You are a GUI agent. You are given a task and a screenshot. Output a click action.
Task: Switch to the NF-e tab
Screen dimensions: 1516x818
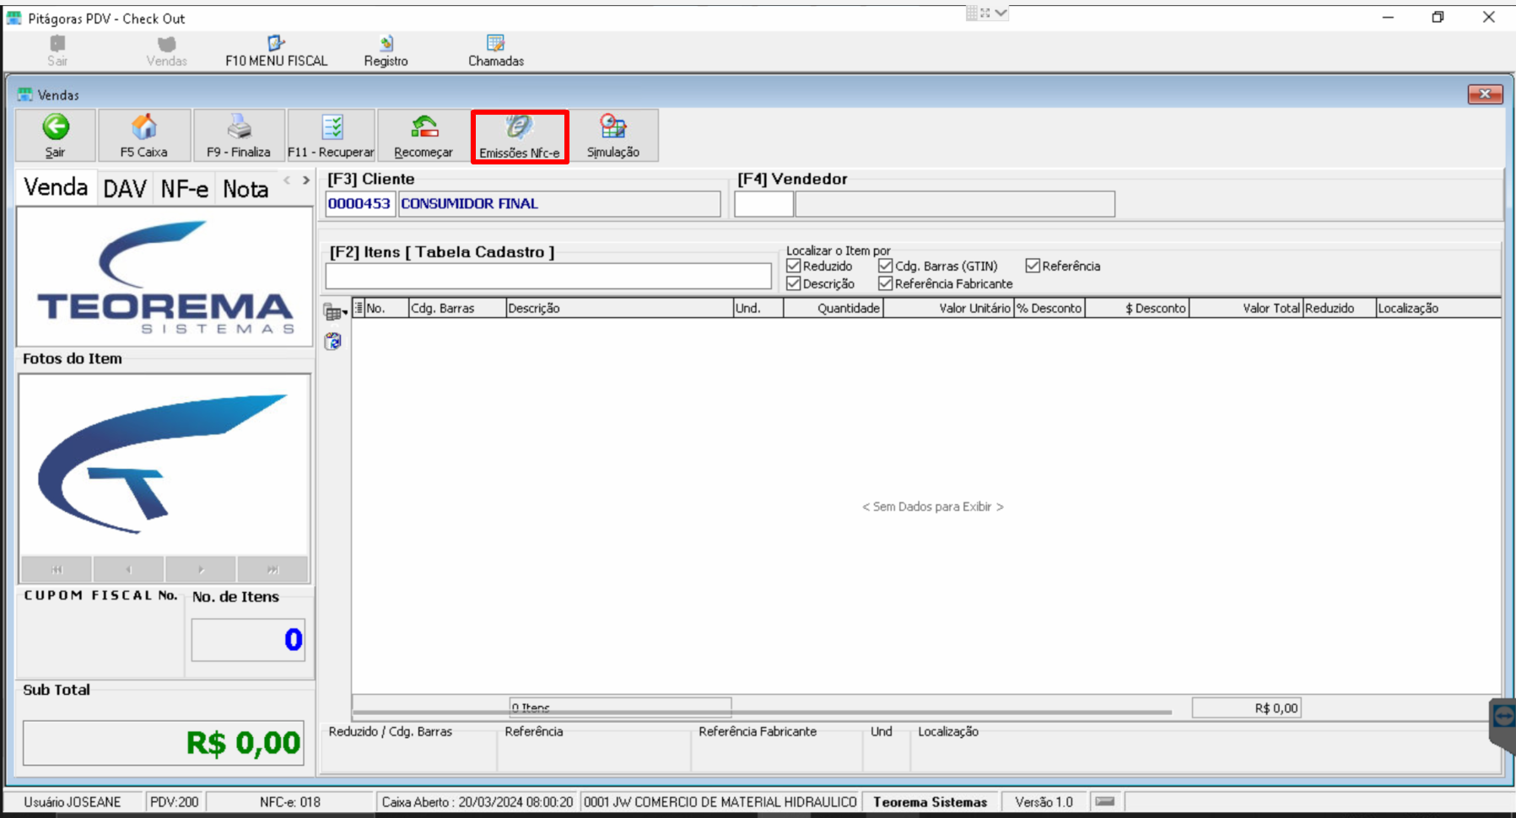point(185,189)
